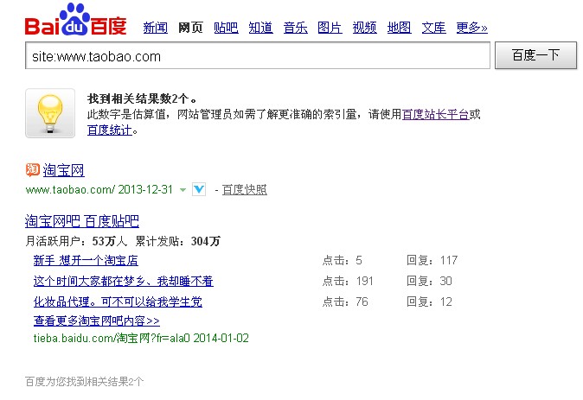
Task: Open the 更多» menu link
Action: pyautogui.click(x=471, y=28)
